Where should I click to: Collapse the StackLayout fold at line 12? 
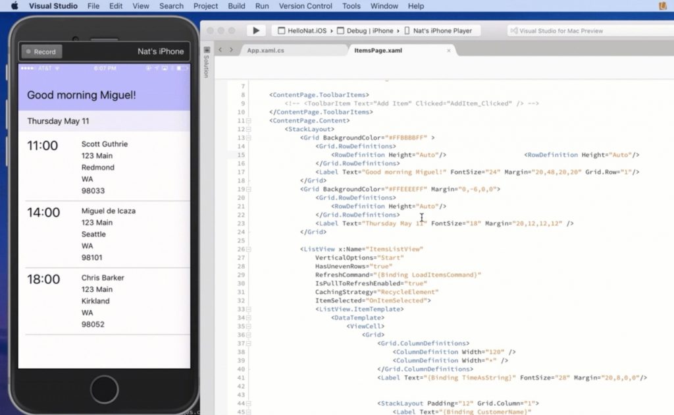(249, 130)
